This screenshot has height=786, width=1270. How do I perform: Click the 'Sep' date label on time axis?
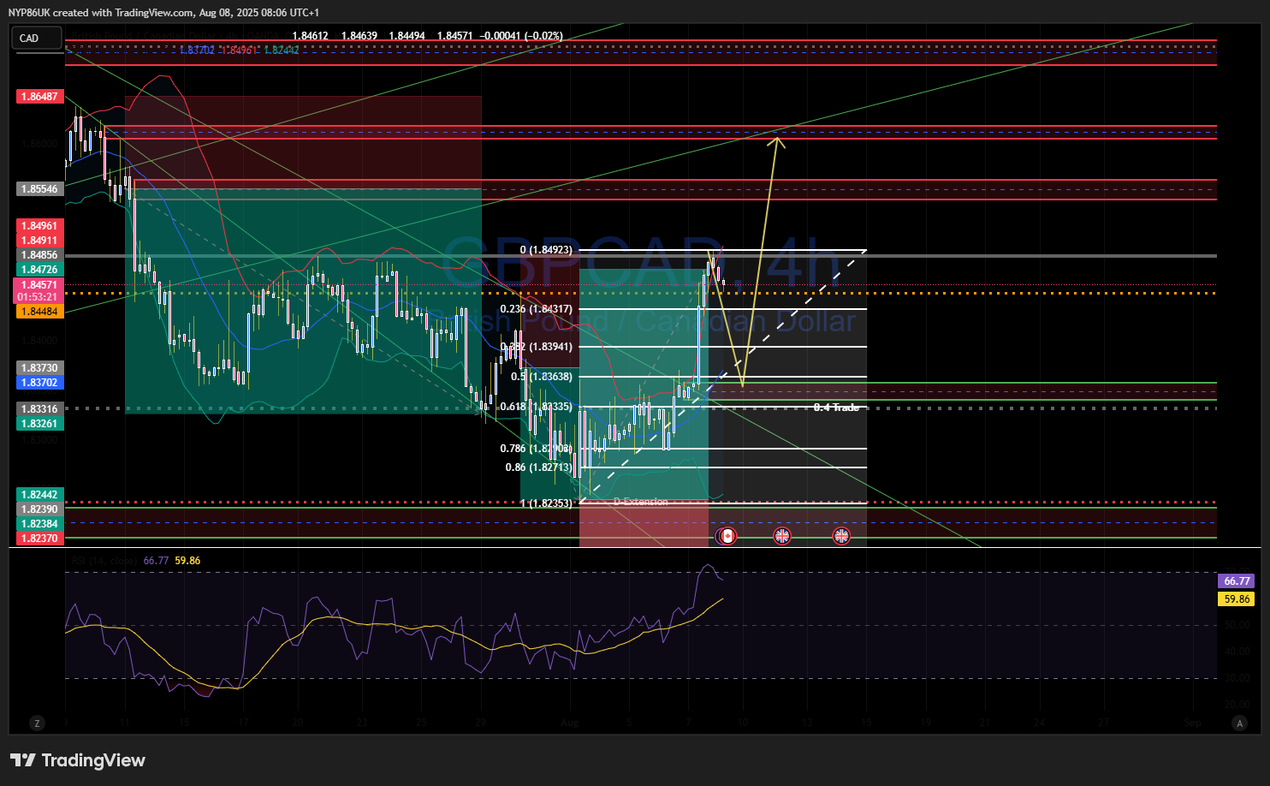click(1193, 723)
